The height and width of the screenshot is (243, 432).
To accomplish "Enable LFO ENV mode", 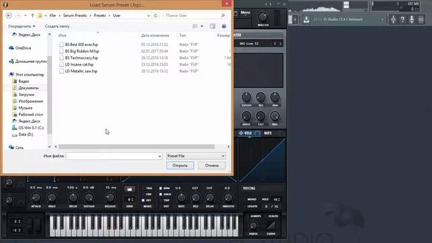I will click(147, 194).
